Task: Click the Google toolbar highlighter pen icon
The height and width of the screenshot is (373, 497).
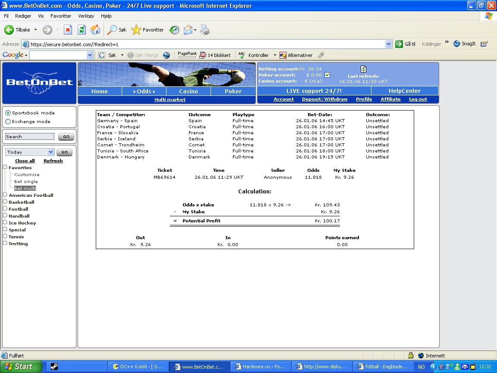Action: coord(321,55)
